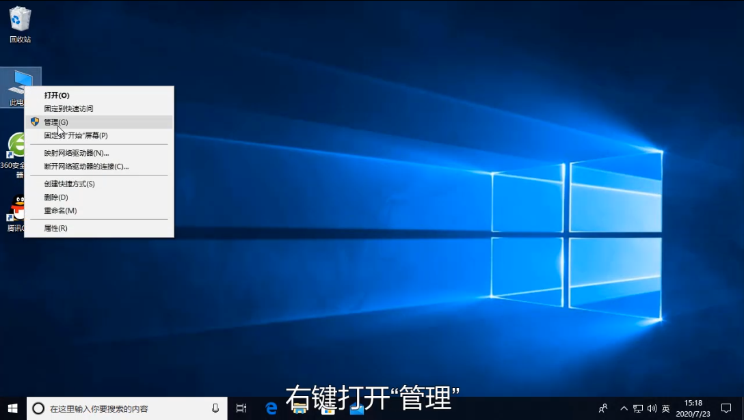Choose 属性(R) in the context menu

(x=55, y=228)
